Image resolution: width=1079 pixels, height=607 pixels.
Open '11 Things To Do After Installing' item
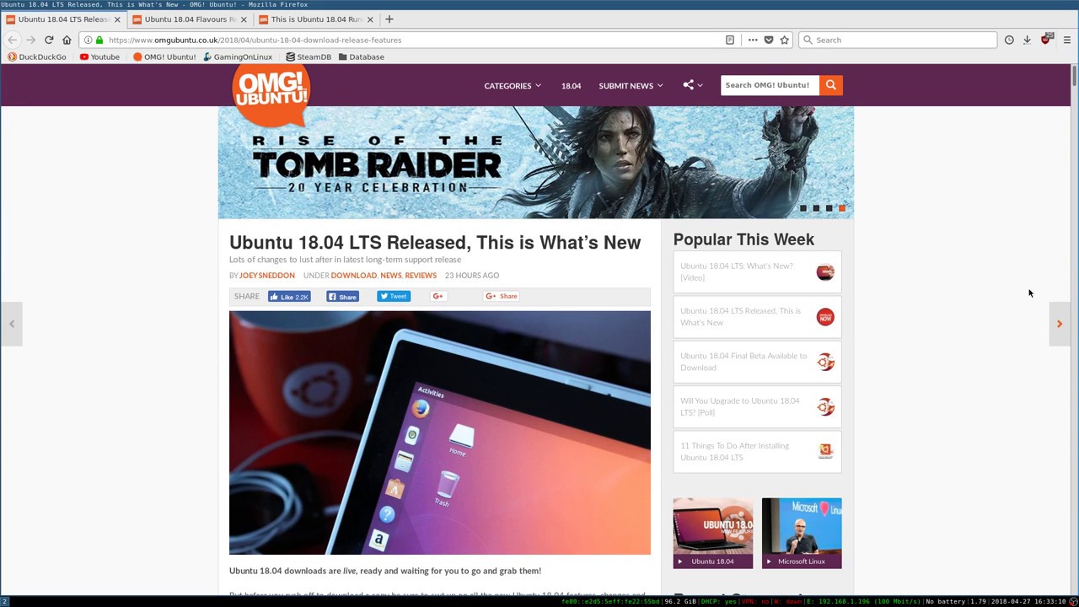757,452
